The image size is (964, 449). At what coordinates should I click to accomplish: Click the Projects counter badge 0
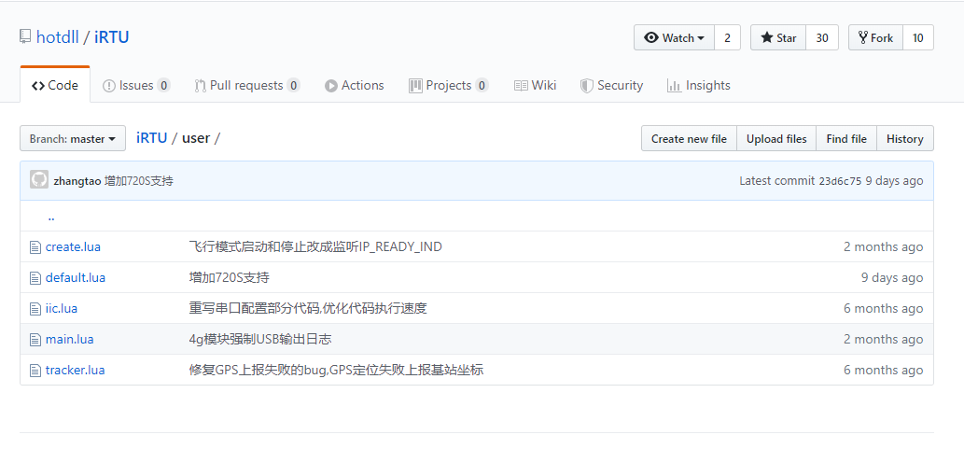pos(482,86)
